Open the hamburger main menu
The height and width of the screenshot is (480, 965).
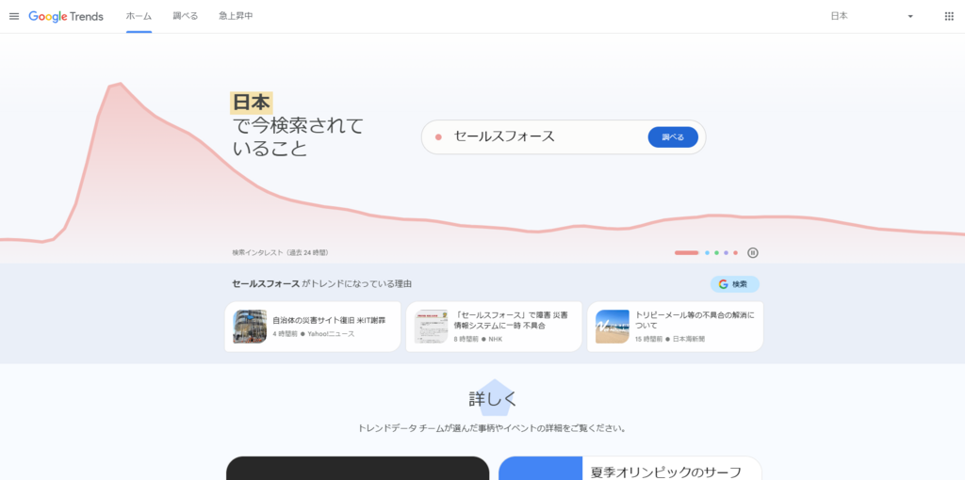pos(14,16)
